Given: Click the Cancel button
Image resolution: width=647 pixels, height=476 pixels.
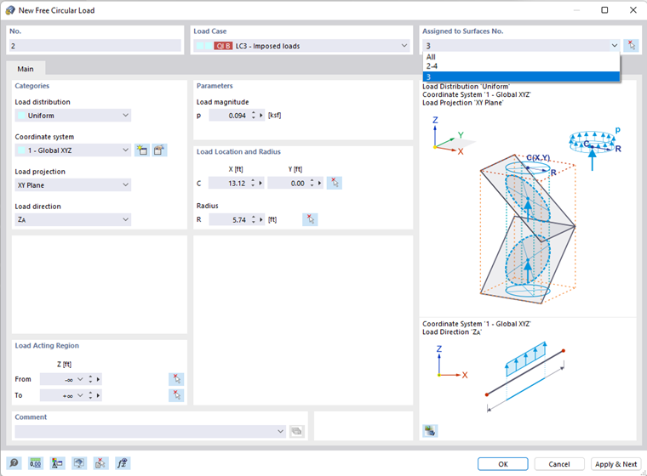Looking at the screenshot, I should click(x=559, y=464).
